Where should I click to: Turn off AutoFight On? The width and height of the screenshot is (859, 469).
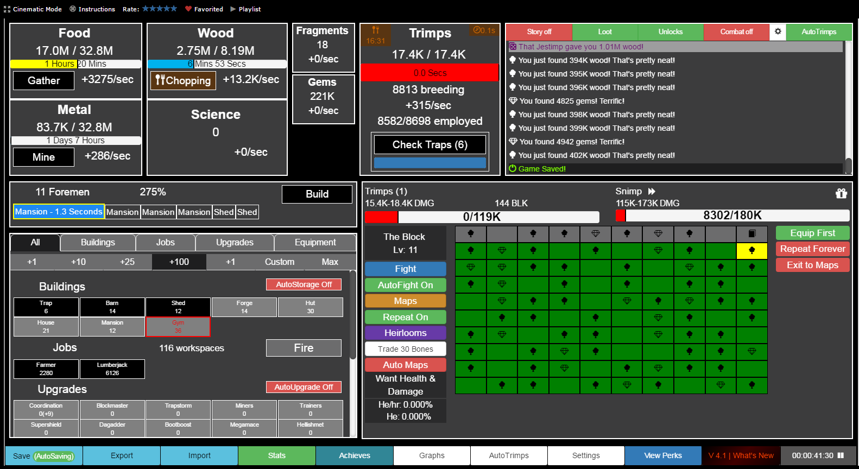click(x=406, y=285)
